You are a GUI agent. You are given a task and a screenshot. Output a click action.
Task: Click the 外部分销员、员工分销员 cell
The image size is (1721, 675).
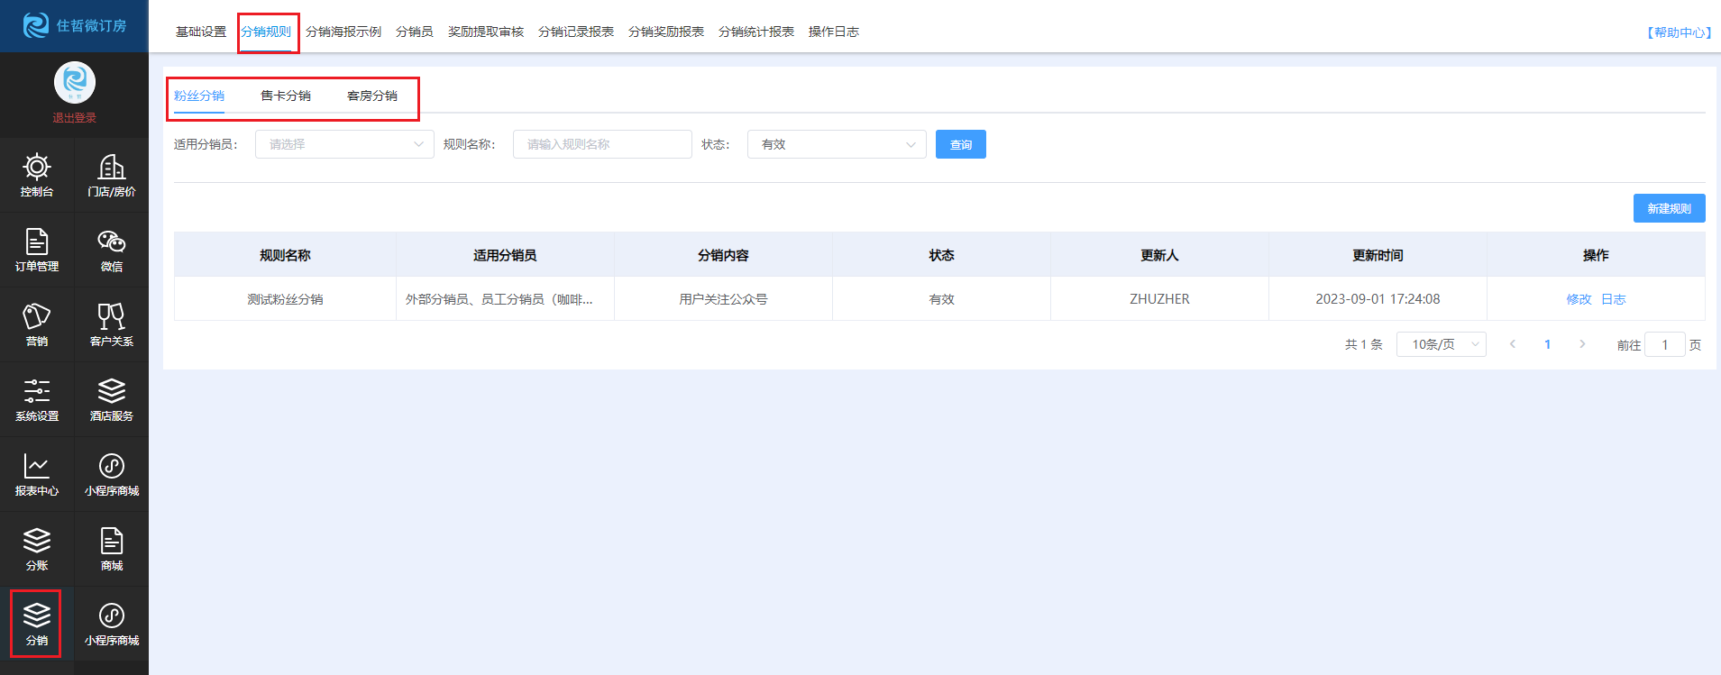(505, 299)
